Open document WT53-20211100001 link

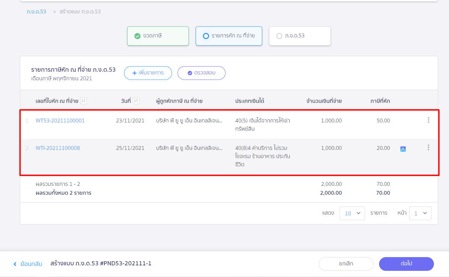(60, 121)
